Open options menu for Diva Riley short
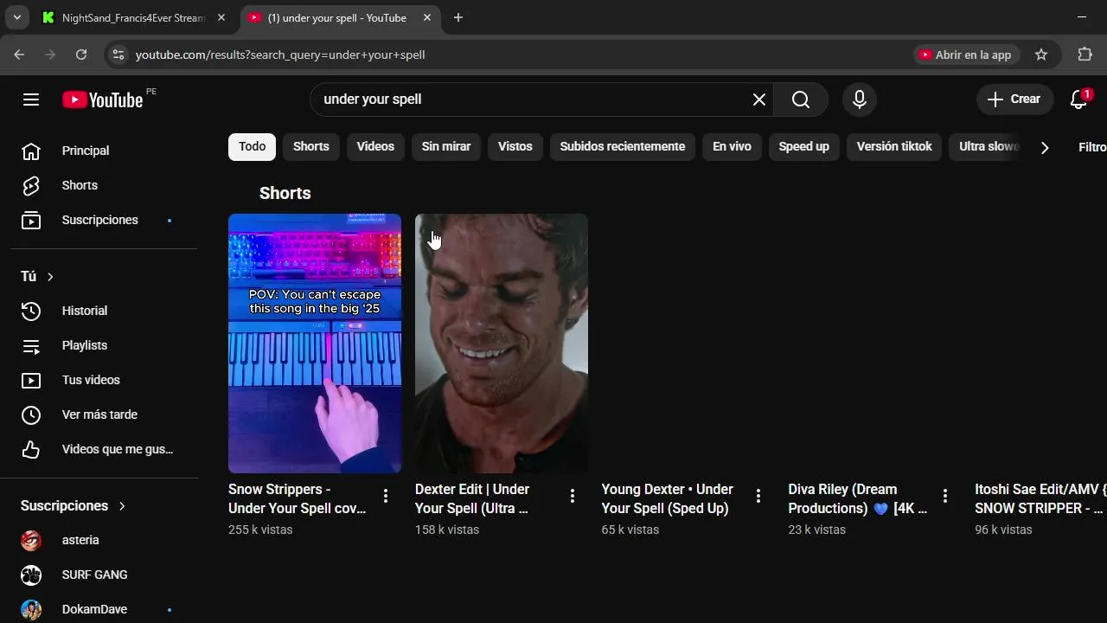This screenshot has width=1107, height=623. (945, 496)
